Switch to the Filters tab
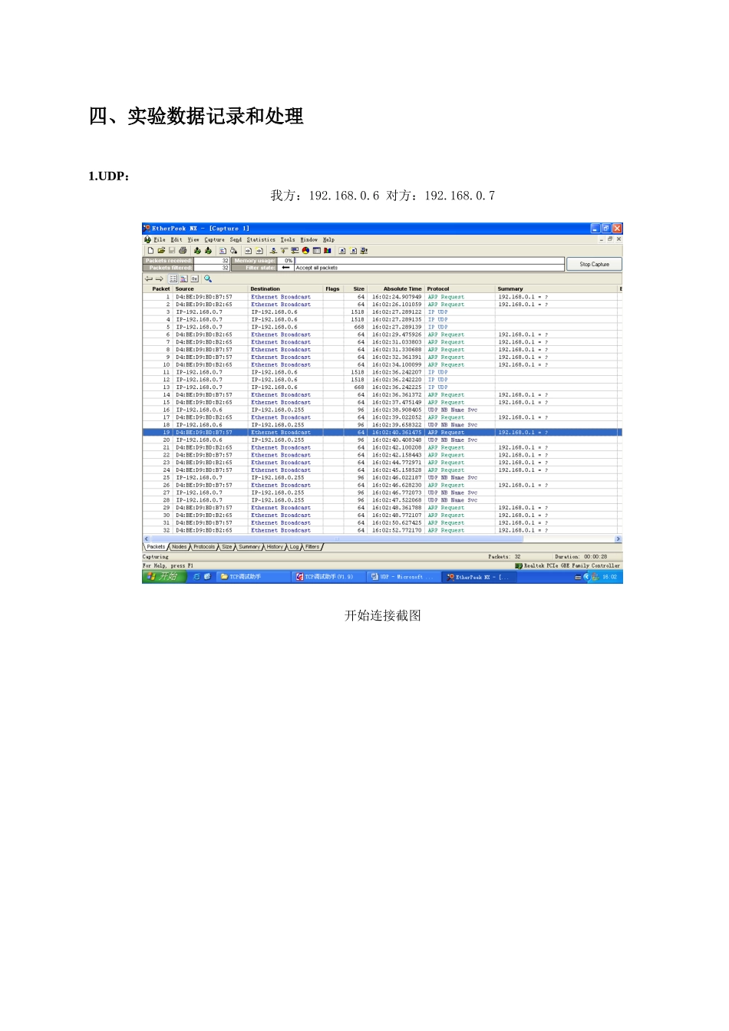 [312, 547]
